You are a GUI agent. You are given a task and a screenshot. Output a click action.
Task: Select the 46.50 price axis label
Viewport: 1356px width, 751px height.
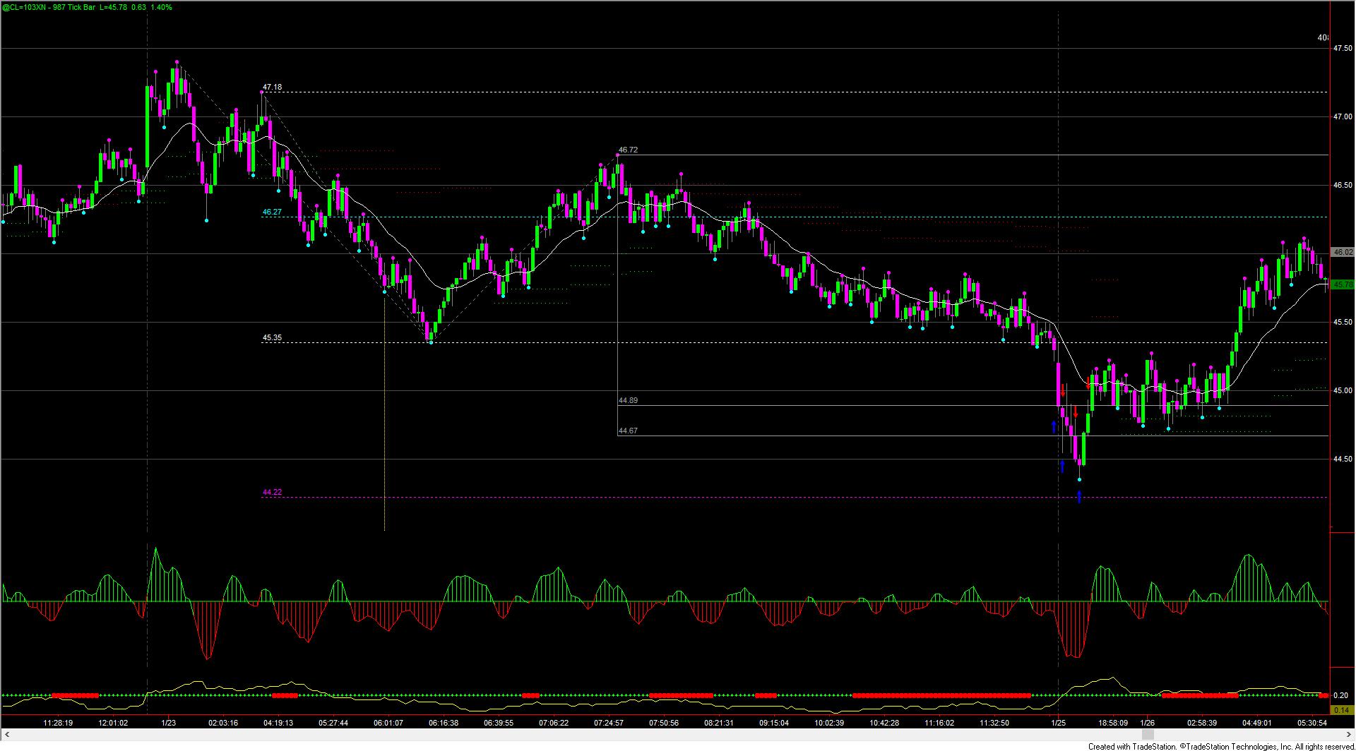click(x=1343, y=185)
